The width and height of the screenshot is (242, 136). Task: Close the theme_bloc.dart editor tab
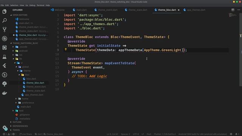178,10
